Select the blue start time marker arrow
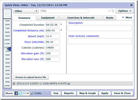 coord(9,49)
